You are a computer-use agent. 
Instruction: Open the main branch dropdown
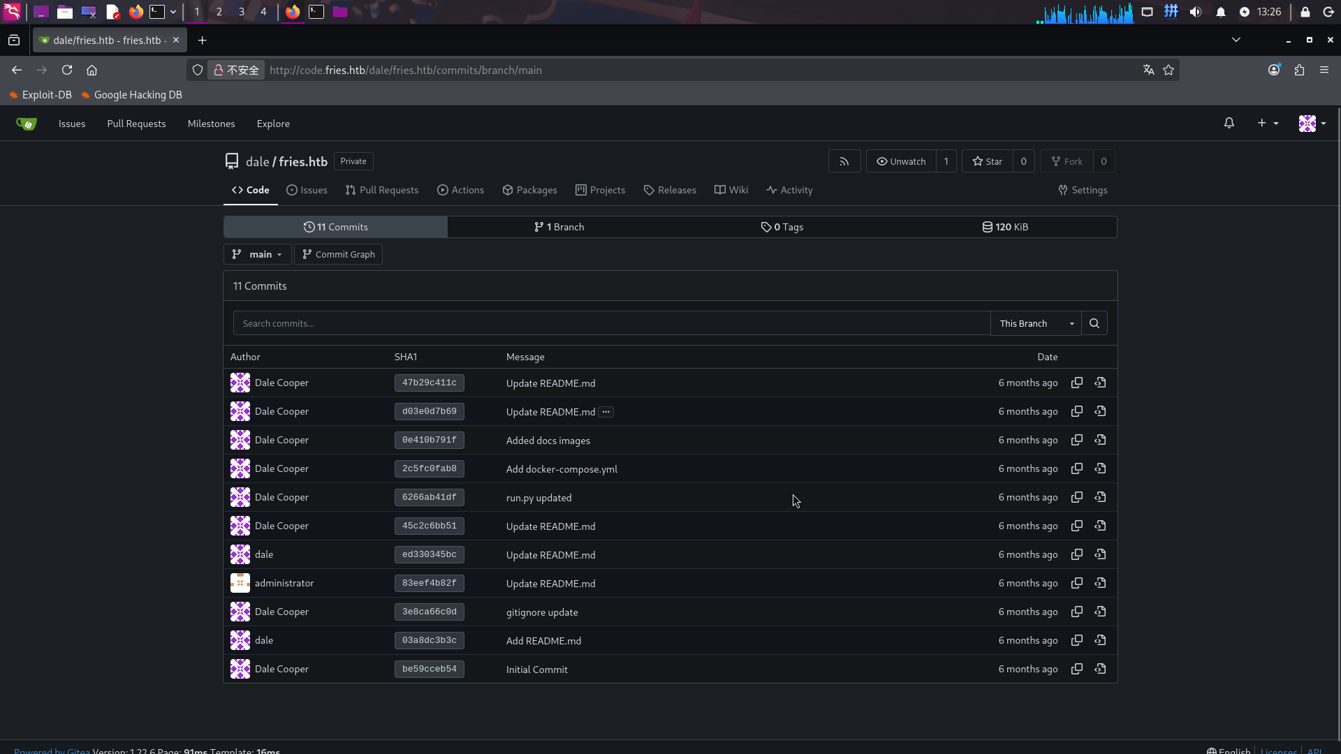click(x=257, y=254)
